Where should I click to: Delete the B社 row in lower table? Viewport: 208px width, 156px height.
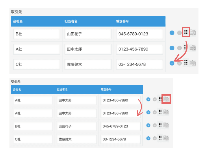pyautogui.click(x=155, y=125)
